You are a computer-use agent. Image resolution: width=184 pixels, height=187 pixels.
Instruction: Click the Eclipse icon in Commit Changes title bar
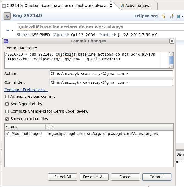[x=6, y=41]
